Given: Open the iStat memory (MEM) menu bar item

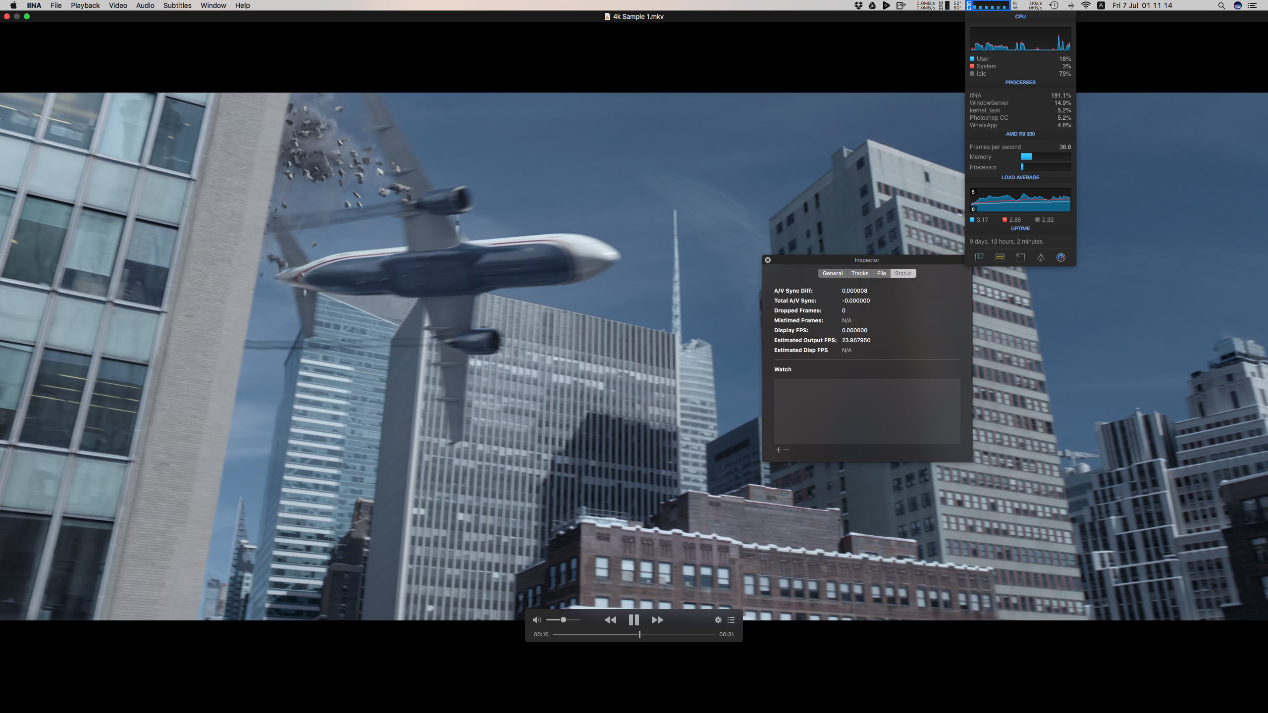Looking at the screenshot, I should tap(944, 5).
